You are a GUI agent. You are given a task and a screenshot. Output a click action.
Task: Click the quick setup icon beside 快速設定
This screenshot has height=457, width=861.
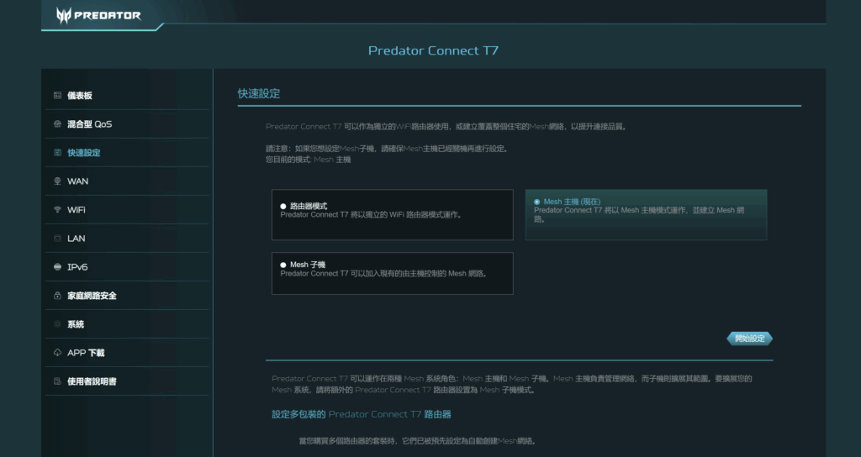57,153
